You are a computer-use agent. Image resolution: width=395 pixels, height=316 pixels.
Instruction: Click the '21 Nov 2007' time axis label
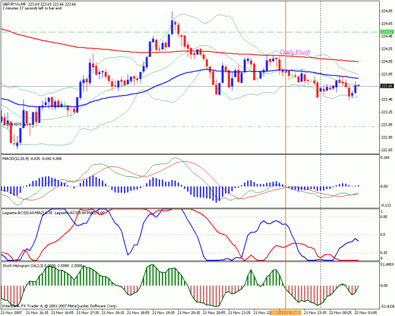pos(11,312)
